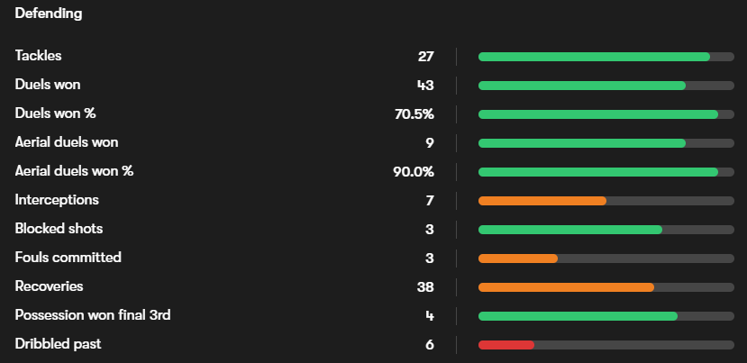Viewport: 747px width, 363px height.
Task: Click the Duels won label
Action: pyautogui.click(x=48, y=85)
